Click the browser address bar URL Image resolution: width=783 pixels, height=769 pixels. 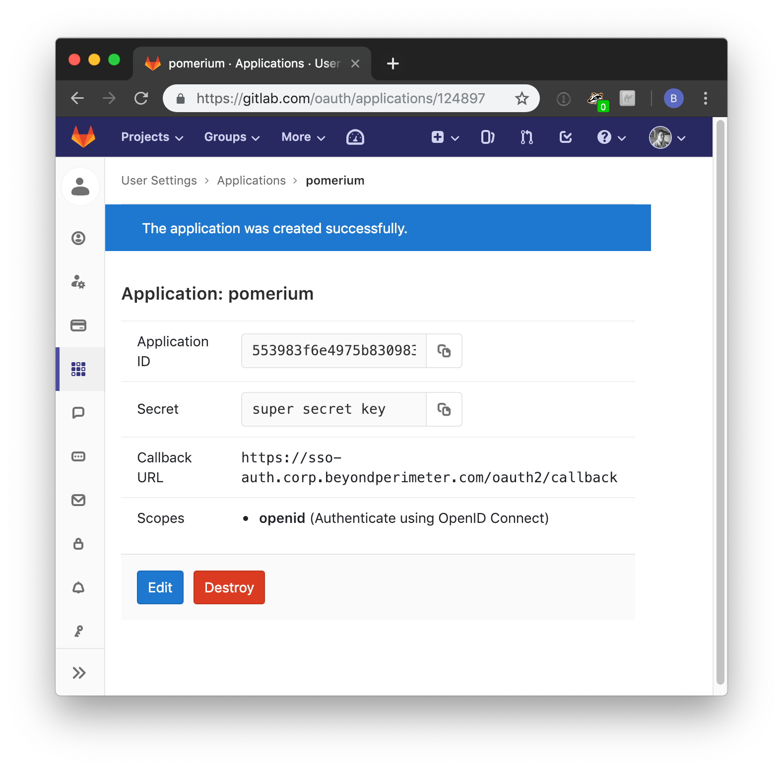tap(341, 98)
